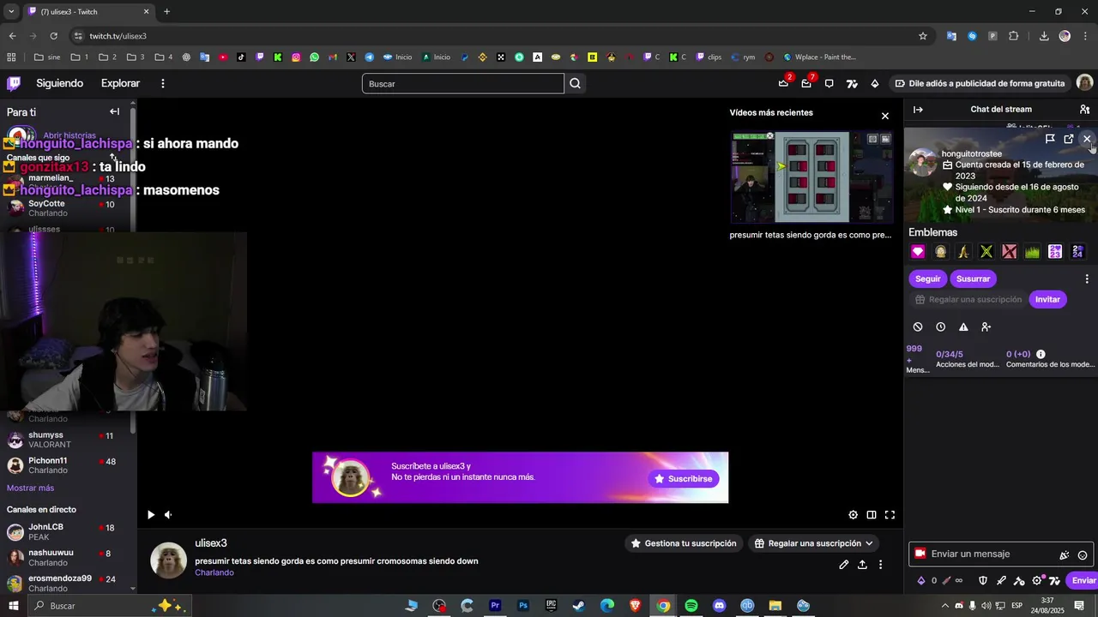The height and width of the screenshot is (617, 1098).
Task: Expand the Regalar una suscripción dropdown arrow
Action: pos(868,543)
